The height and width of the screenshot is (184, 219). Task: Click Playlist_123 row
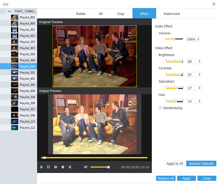(19, 122)
